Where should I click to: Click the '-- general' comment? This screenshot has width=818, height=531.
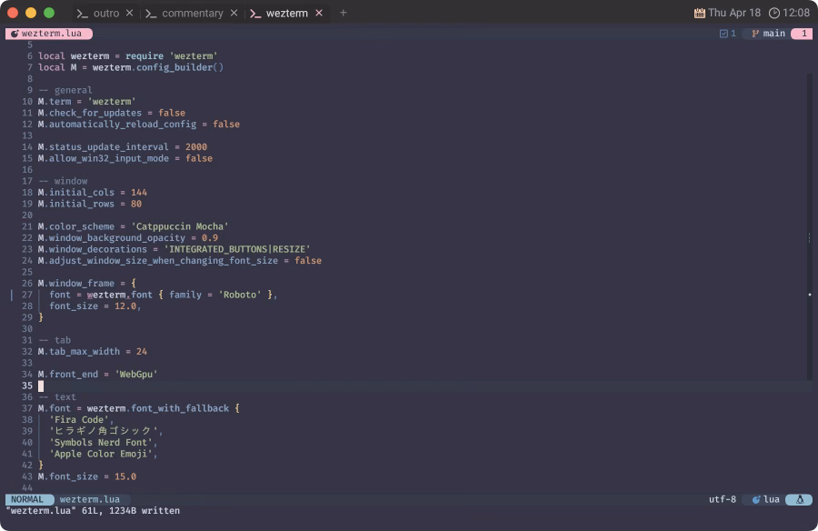65,90
